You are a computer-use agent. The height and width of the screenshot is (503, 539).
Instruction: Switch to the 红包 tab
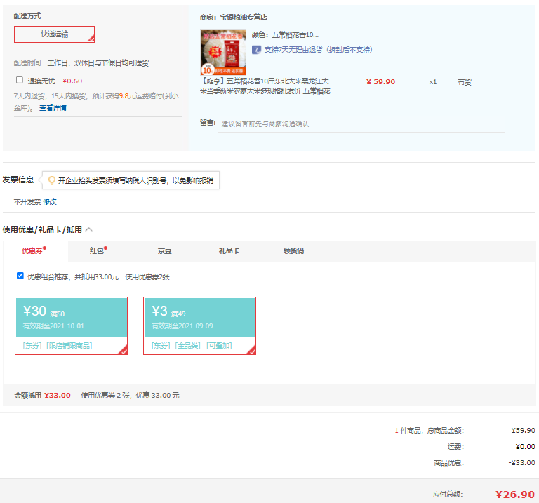pyautogui.click(x=98, y=251)
